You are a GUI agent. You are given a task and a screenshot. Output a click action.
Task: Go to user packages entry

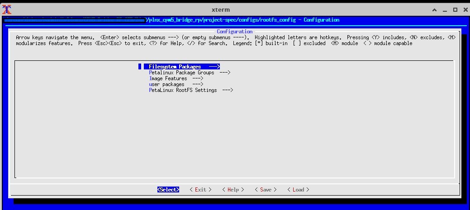tap(166, 84)
